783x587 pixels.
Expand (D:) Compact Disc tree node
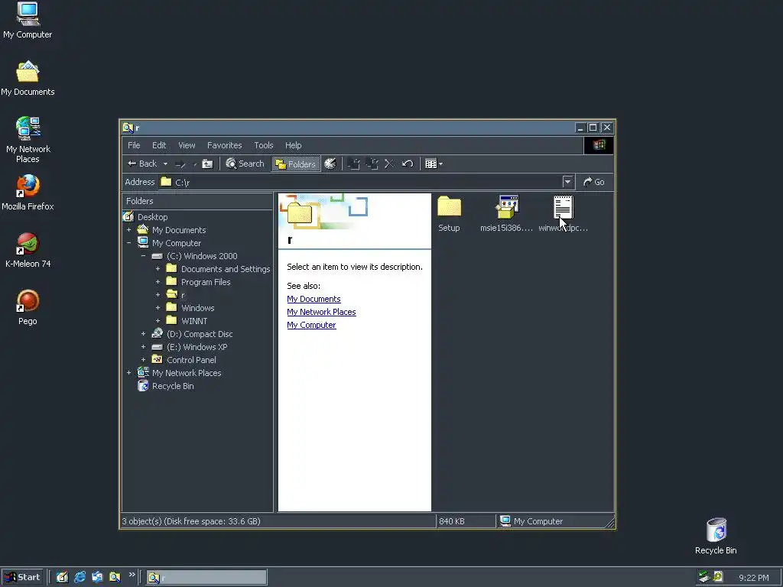coord(143,334)
